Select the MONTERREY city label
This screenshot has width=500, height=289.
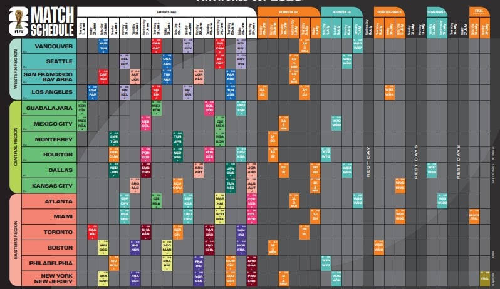[x=49, y=139]
